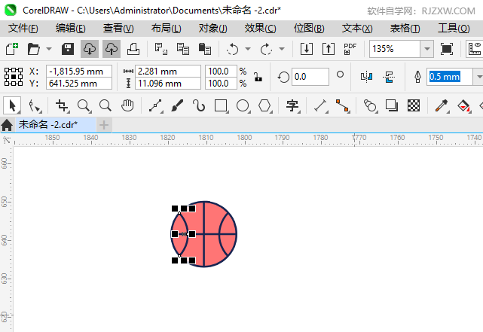Open the 对象(J) menu
Screen dimensions: 483x332
point(212,29)
